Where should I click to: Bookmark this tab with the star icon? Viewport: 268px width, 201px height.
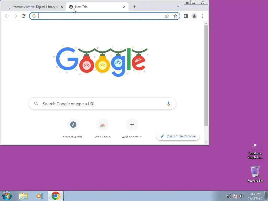175,16
